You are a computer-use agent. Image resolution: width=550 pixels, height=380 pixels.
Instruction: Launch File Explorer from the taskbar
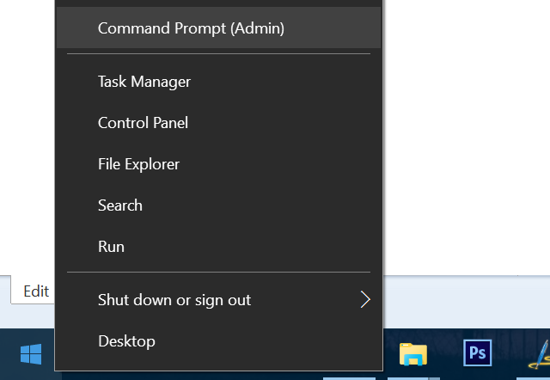[413, 354]
